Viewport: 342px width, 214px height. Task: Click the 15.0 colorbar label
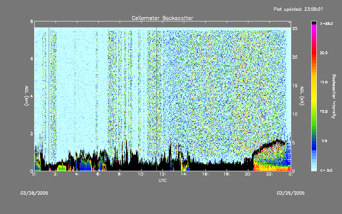(324, 82)
